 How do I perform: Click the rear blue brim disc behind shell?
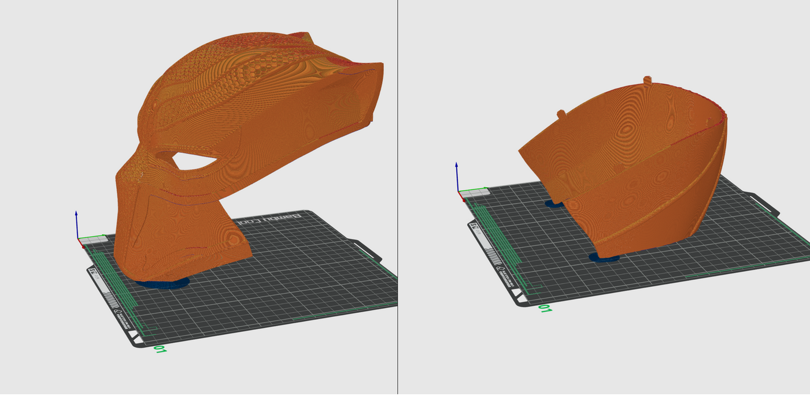[554, 203]
